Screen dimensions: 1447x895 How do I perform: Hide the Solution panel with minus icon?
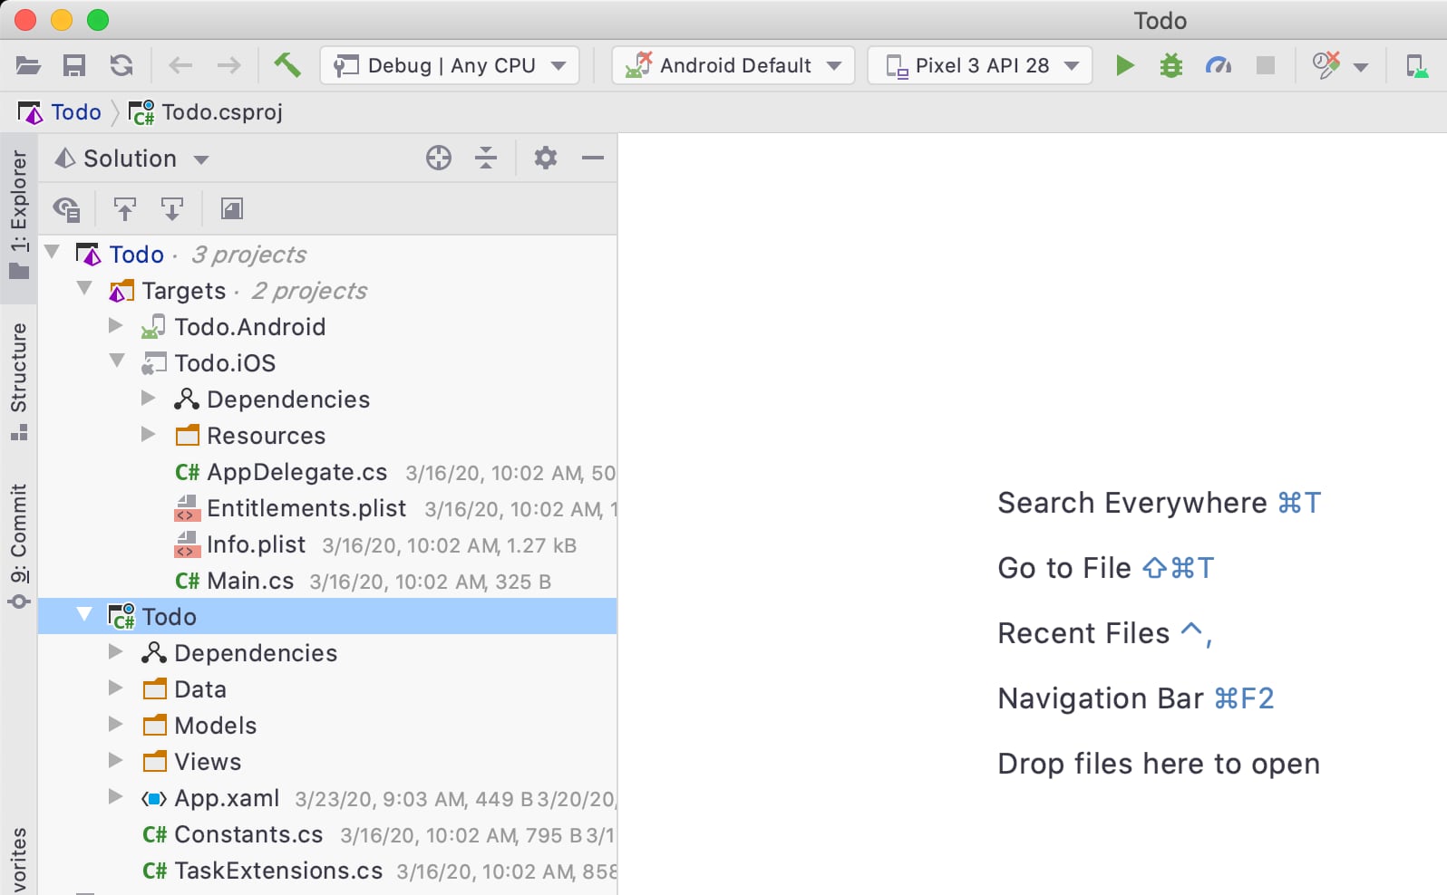(593, 158)
